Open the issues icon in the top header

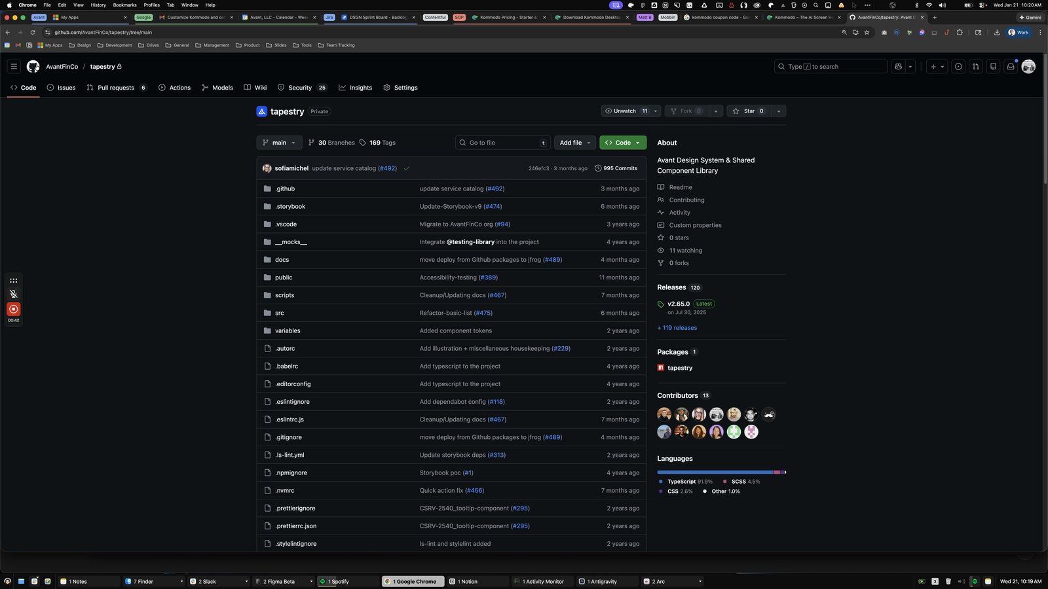coord(958,66)
